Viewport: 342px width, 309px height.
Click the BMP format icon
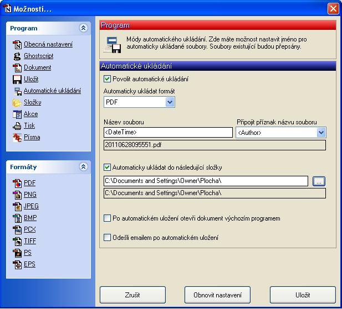pyautogui.click(x=17, y=218)
